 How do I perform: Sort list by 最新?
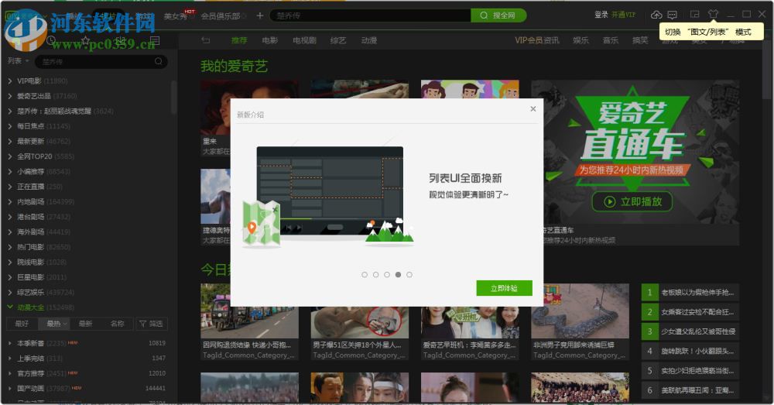click(x=85, y=324)
